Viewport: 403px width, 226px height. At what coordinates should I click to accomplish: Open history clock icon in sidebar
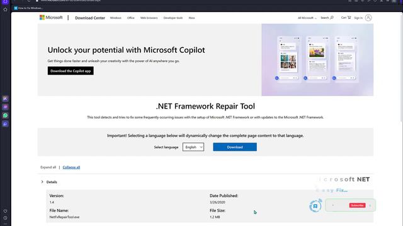5,218
